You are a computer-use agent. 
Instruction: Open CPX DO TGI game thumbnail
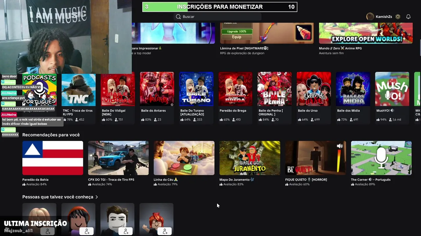tap(118, 158)
